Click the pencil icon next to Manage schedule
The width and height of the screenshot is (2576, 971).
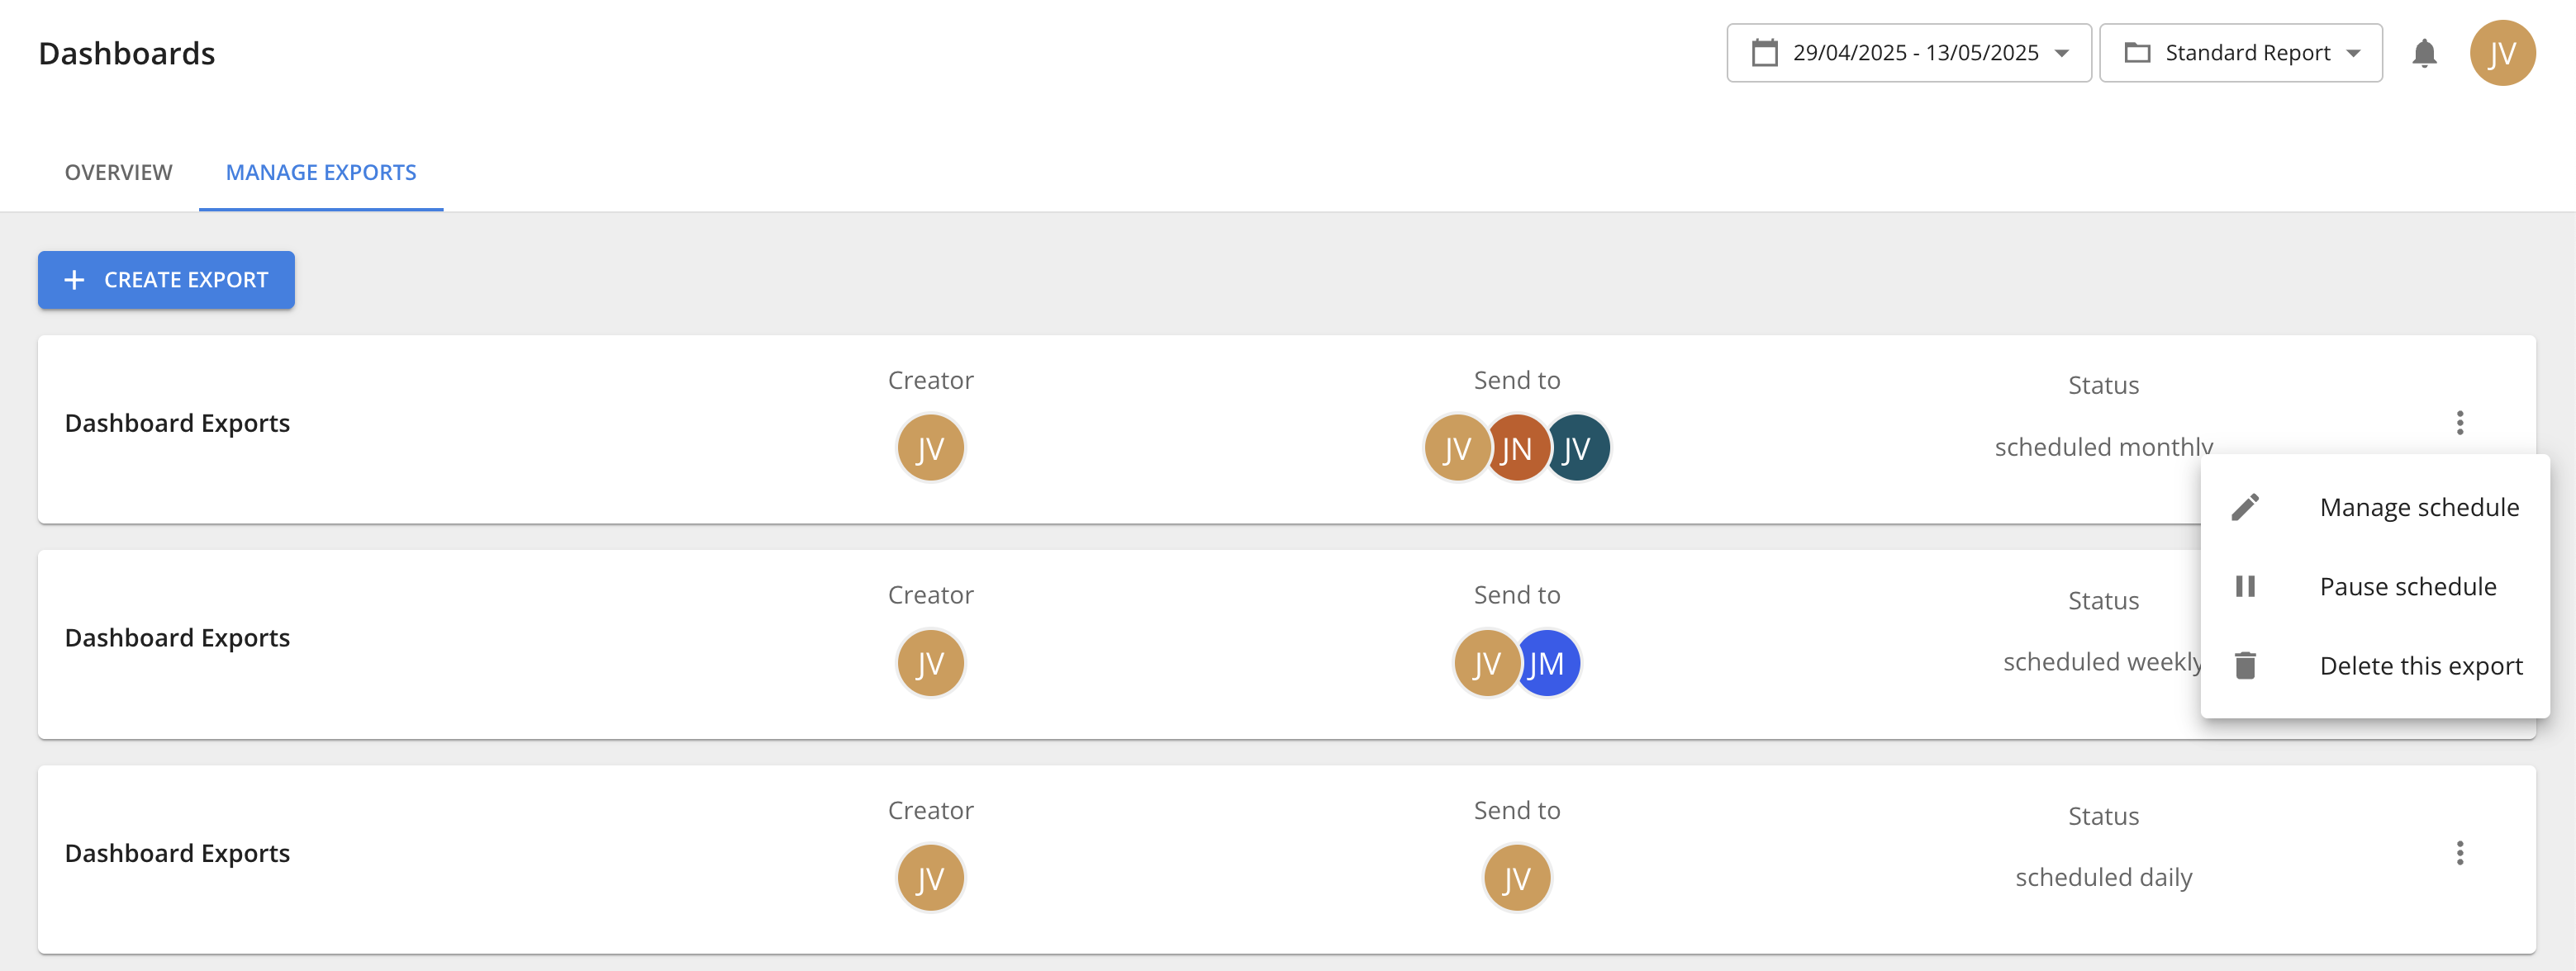pos(2247,506)
